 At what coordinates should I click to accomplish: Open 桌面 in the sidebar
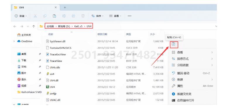click(x=22, y=54)
